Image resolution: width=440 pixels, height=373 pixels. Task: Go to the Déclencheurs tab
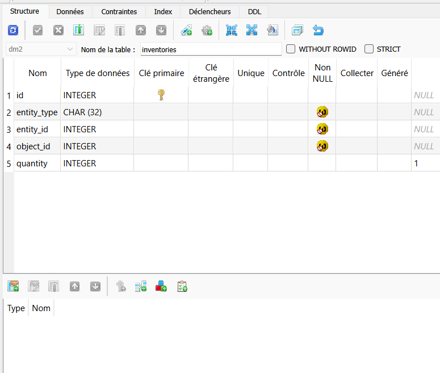(210, 11)
